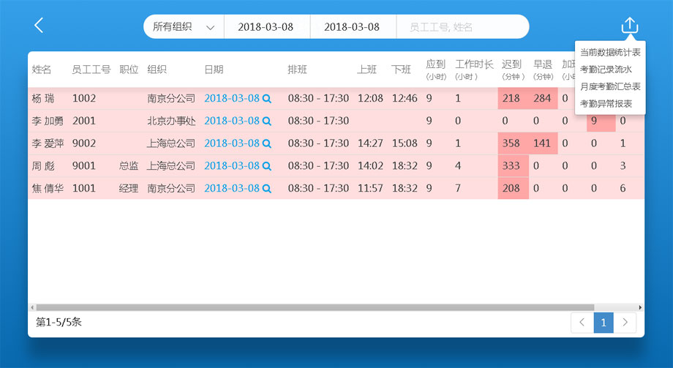
Task: Focus the 员工工号, 姓名 search field
Action: pos(461,27)
